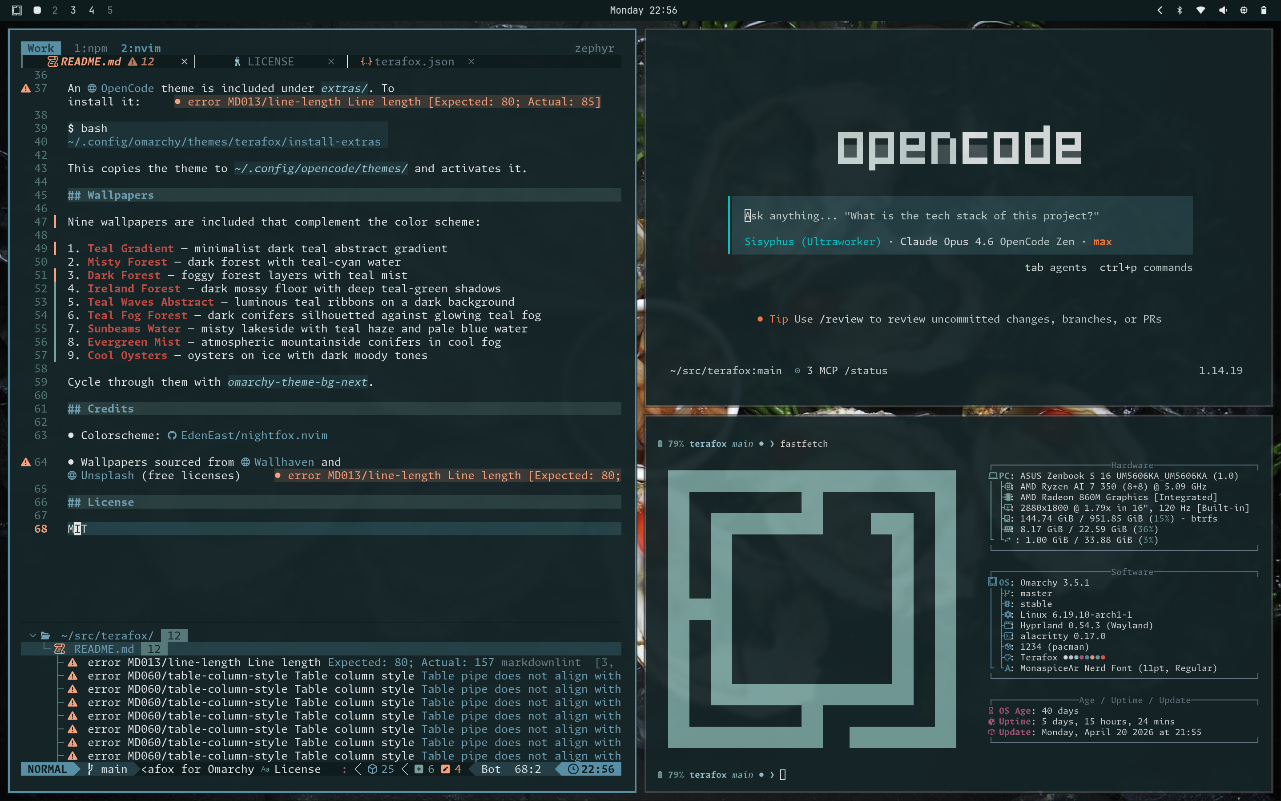Viewport: 1281px width, 801px height.
Task: Click the markdown file icon on README.md tab
Action: pyautogui.click(x=53, y=61)
